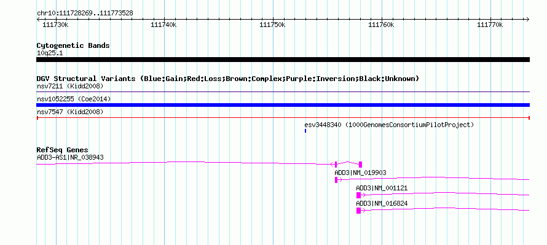Click the Cytogenetic Bands track title

[x=73, y=45]
